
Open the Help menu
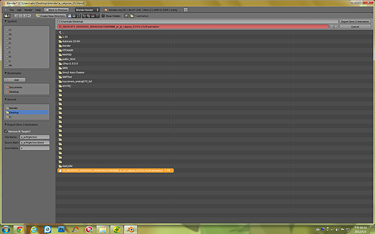38,10
